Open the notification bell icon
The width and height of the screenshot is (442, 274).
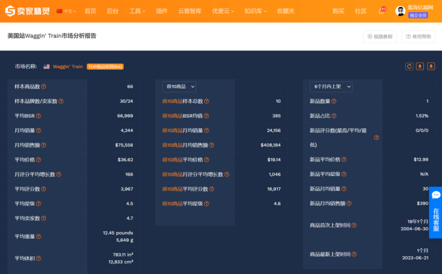(x=381, y=11)
